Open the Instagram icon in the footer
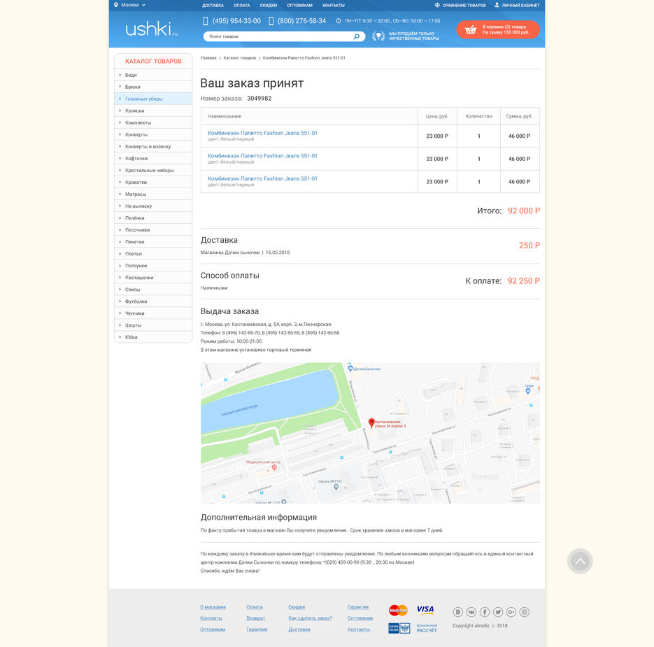 pos(525,612)
